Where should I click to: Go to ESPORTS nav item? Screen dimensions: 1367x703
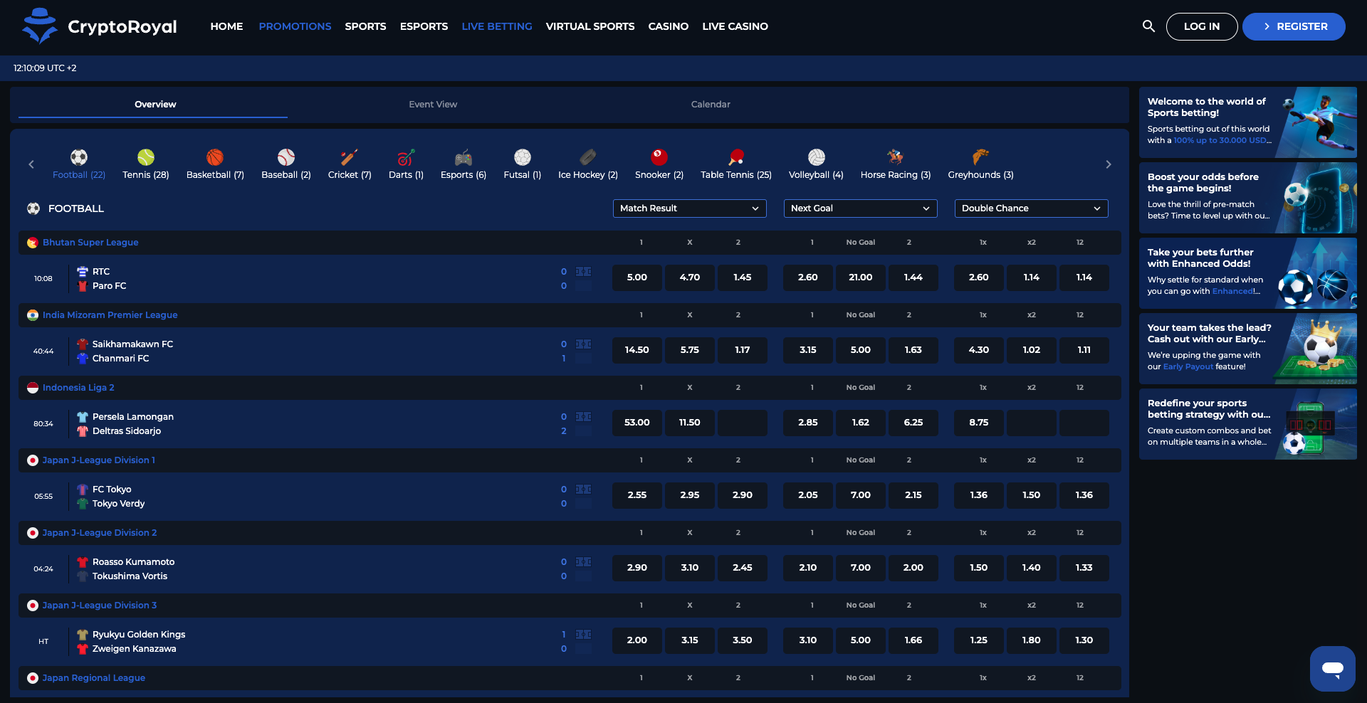pos(424,26)
